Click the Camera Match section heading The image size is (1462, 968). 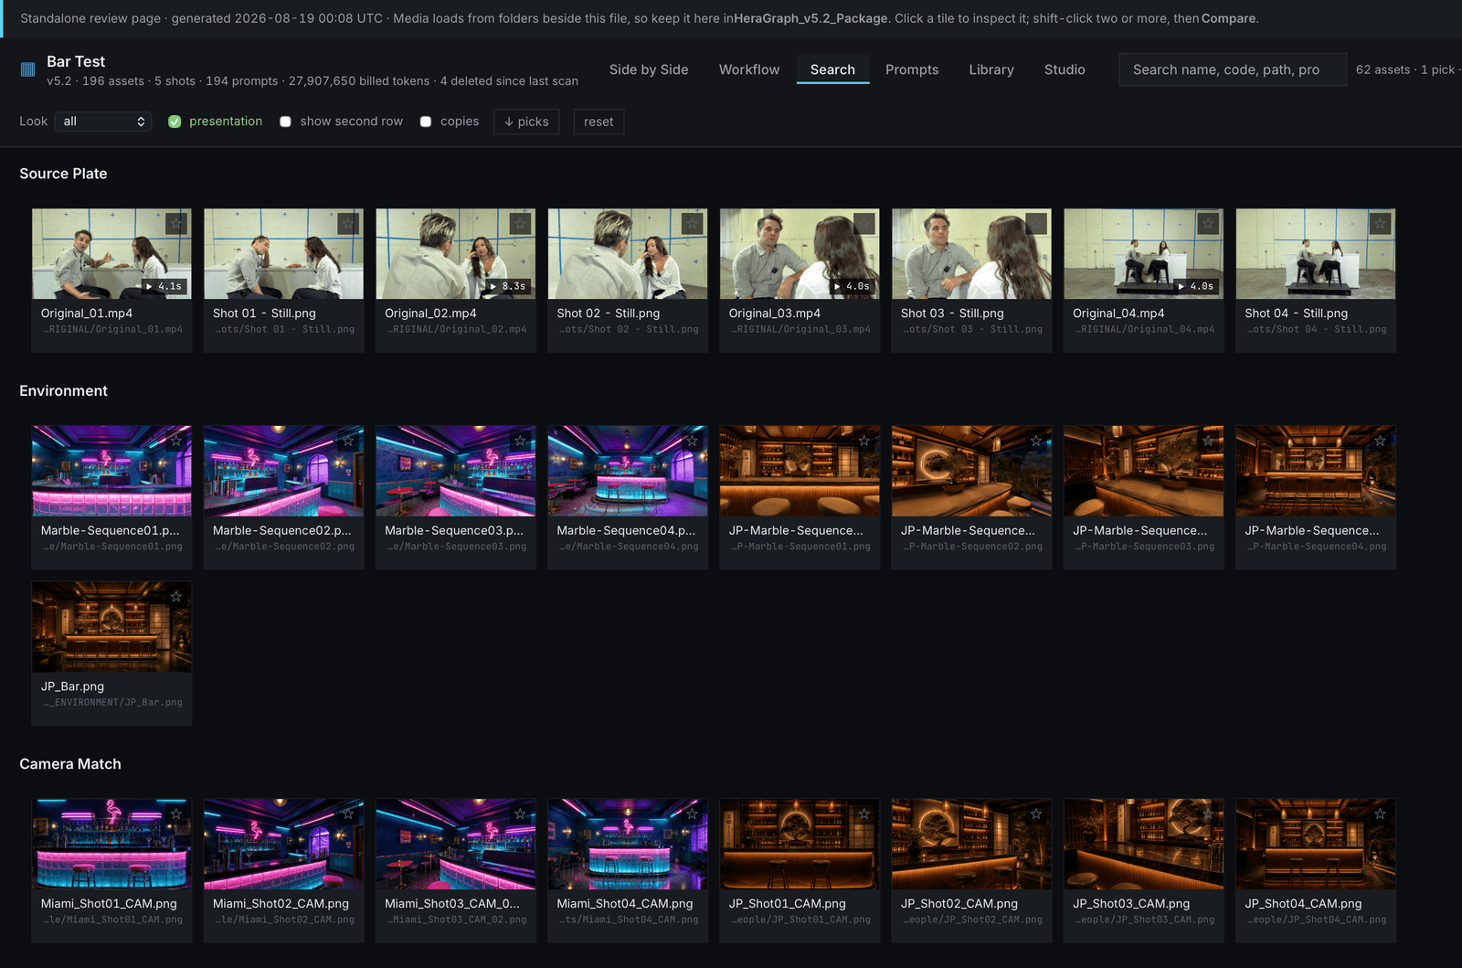pos(70,764)
